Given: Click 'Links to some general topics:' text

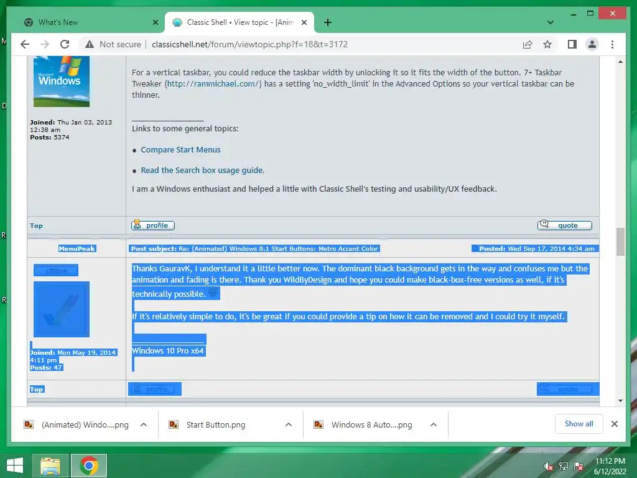Looking at the screenshot, I should [185, 129].
